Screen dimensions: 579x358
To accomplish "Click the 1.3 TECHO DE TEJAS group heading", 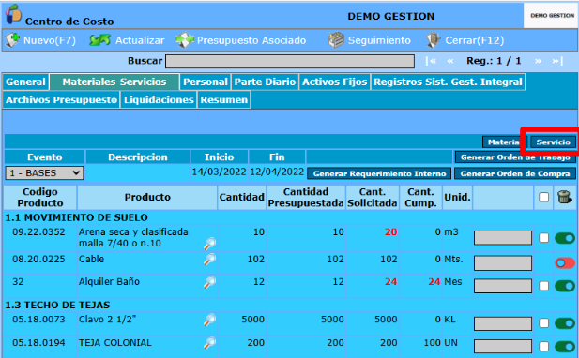I will 57,306.
